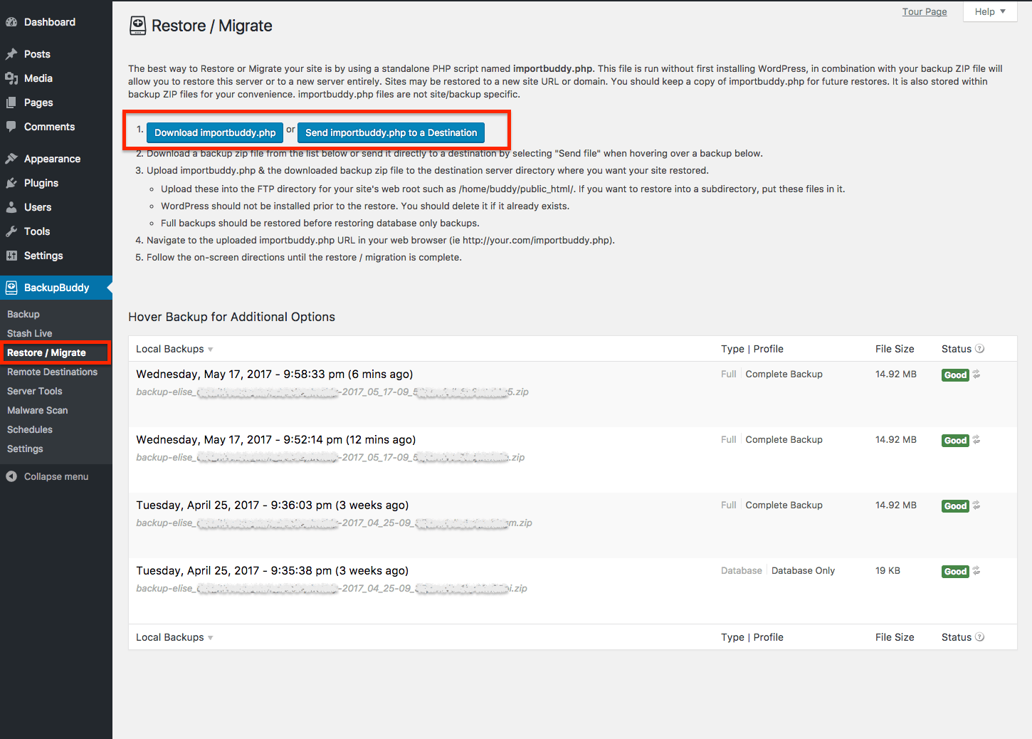Click the Good status badge for 9:52:14 pm backup
Image resolution: width=1032 pixels, height=739 pixels.
click(955, 441)
